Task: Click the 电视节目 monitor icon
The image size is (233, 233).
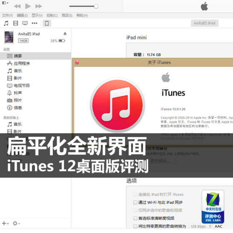Action: 10,86
